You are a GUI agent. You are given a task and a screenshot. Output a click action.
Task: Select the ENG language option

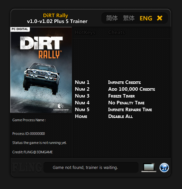point(146,18)
